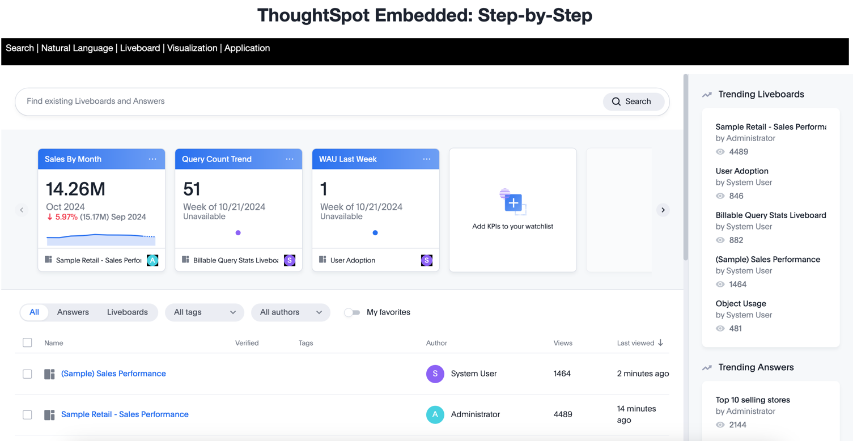This screenshot has width=853, height=441.
Task: Open the Sales By Month card options menu
Action: (x=152, y=159)
